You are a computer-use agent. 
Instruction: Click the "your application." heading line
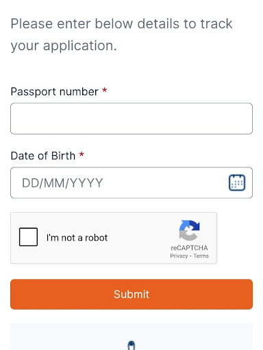coord(64,46)
